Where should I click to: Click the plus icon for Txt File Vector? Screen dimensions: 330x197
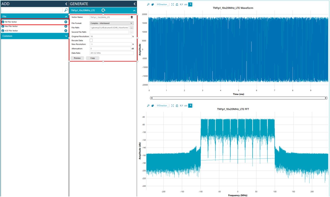[66, 22]
